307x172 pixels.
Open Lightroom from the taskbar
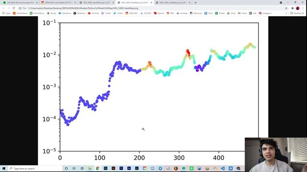tap(137, 169)
